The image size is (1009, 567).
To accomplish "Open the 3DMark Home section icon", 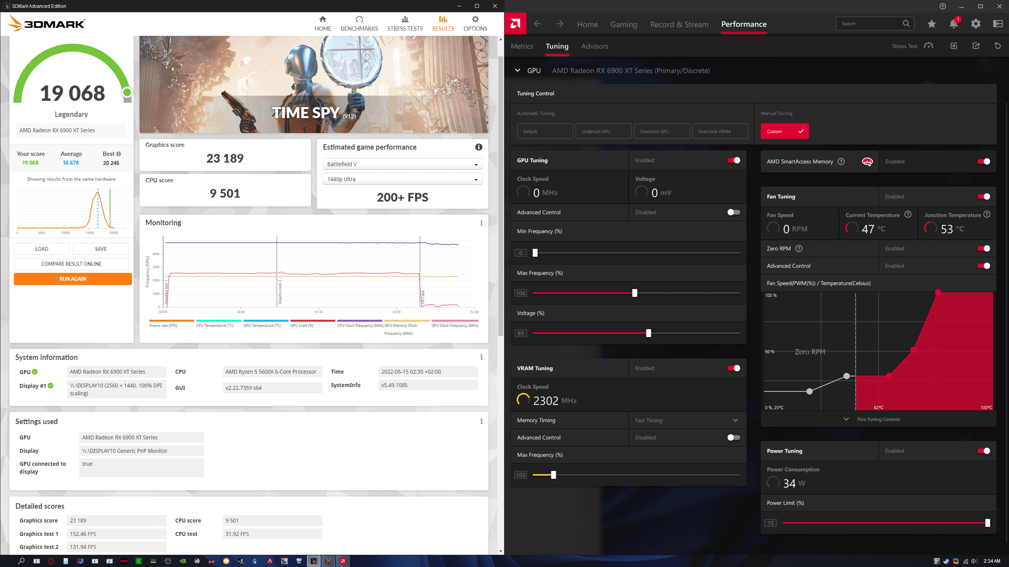I will tap(322, 19).
